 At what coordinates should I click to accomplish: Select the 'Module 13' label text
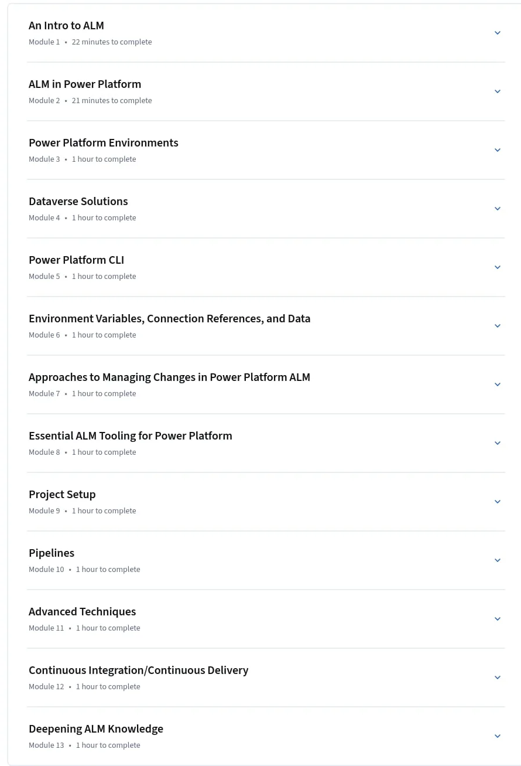tap(46, 745)
